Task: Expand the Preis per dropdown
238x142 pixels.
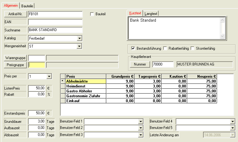Action: point(49,76)
